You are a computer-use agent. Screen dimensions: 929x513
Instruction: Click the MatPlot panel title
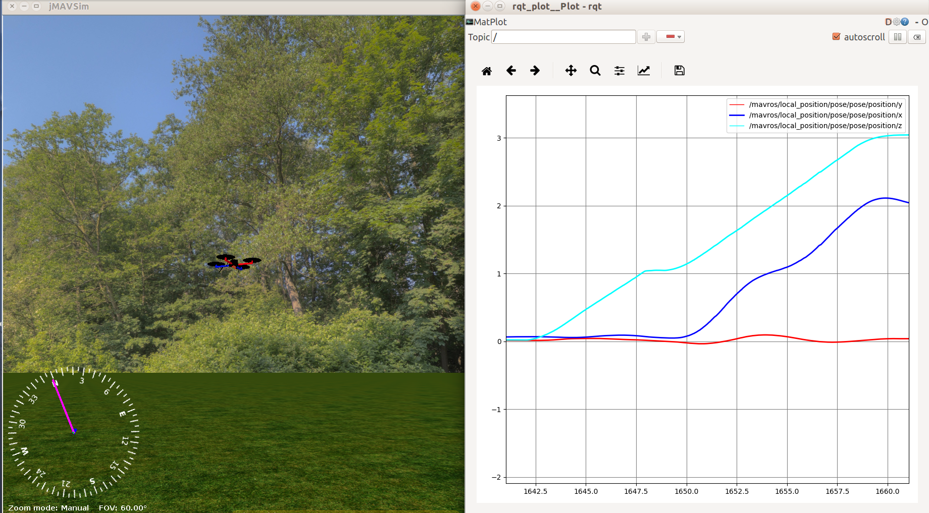tap(490, 22)
